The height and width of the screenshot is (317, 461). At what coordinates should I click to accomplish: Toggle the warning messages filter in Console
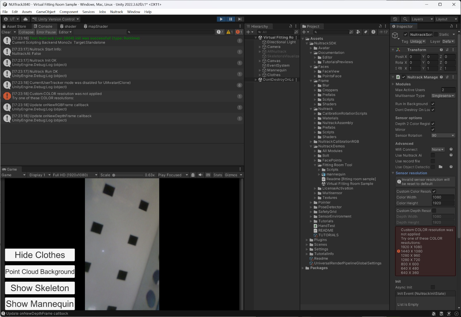(229, 32)
